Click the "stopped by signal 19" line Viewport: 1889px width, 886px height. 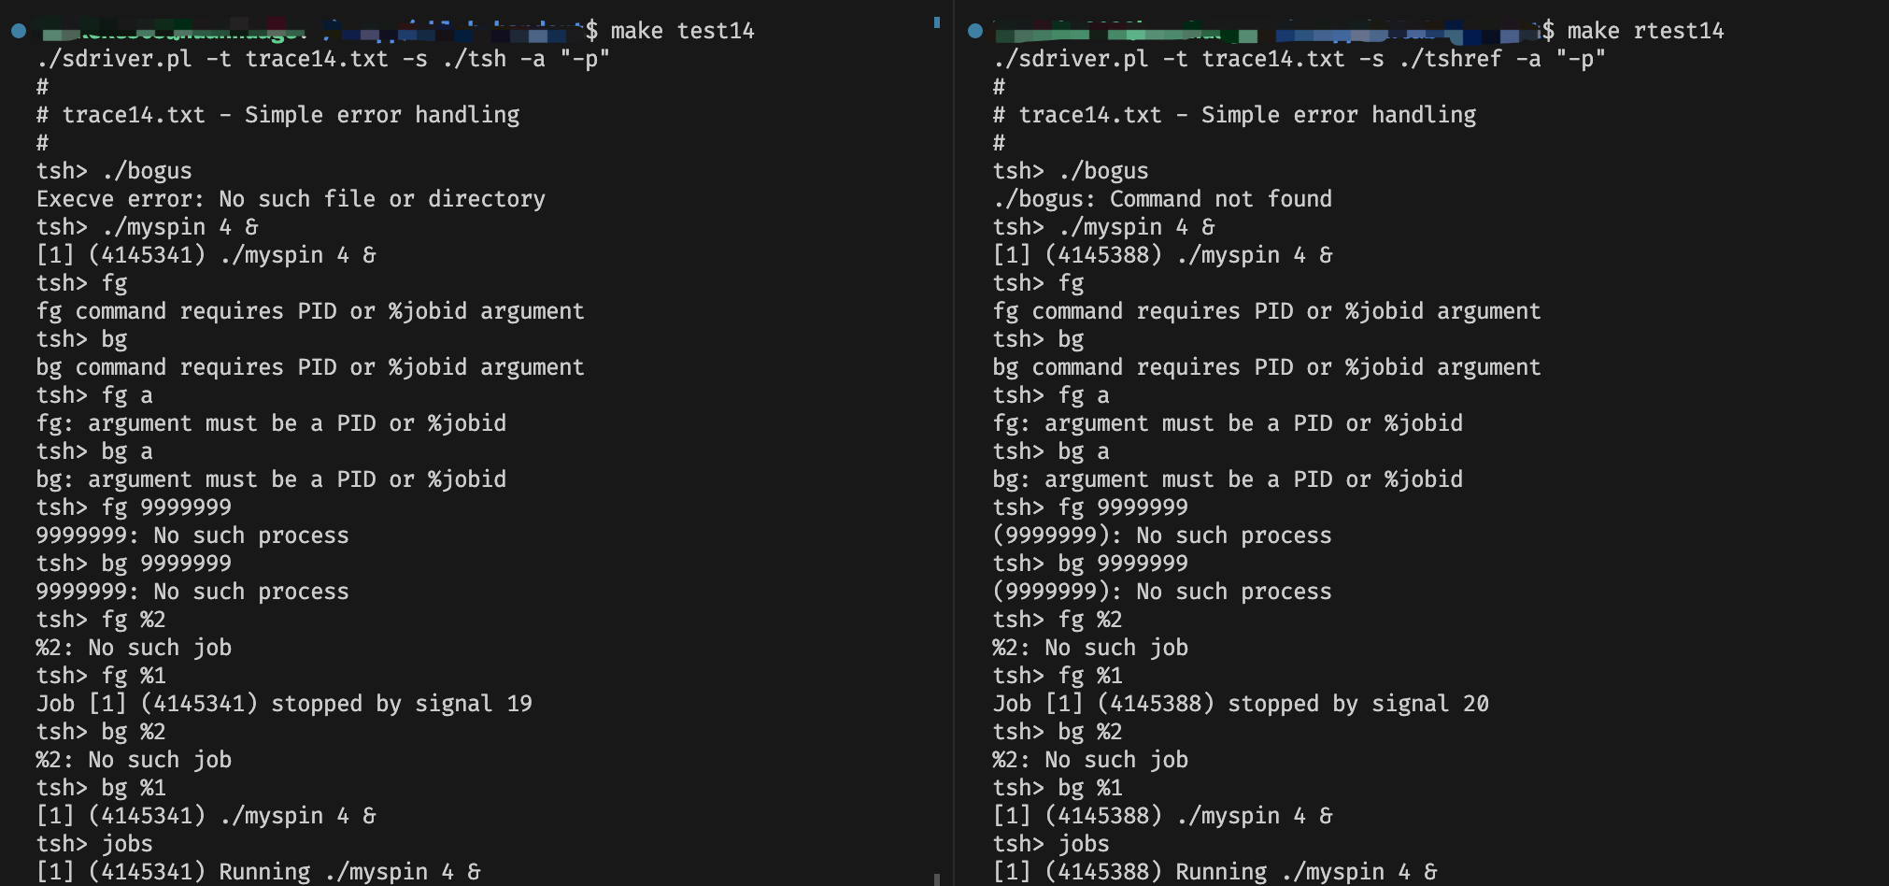click(x=284, y=704)
